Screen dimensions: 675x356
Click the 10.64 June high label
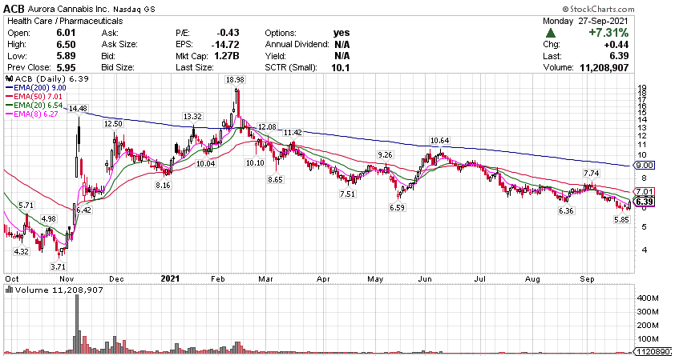point(439,141)
